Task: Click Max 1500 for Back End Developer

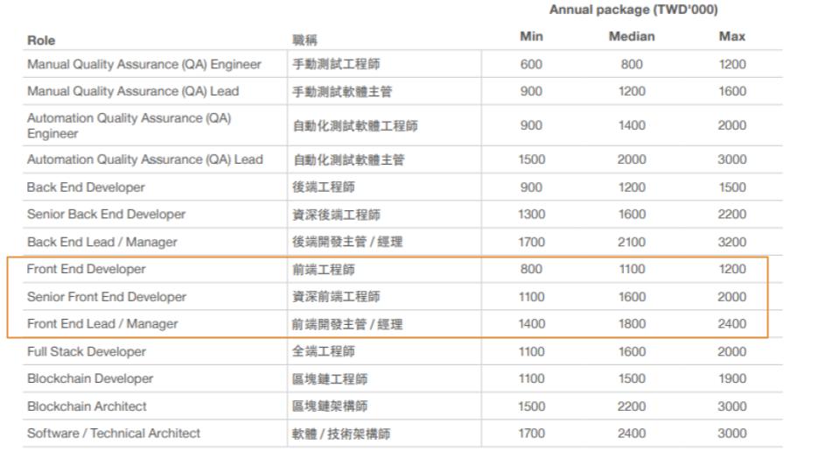Action: [732, 187]
